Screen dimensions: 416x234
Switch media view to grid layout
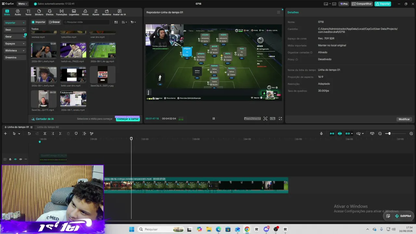pos(116,22)
